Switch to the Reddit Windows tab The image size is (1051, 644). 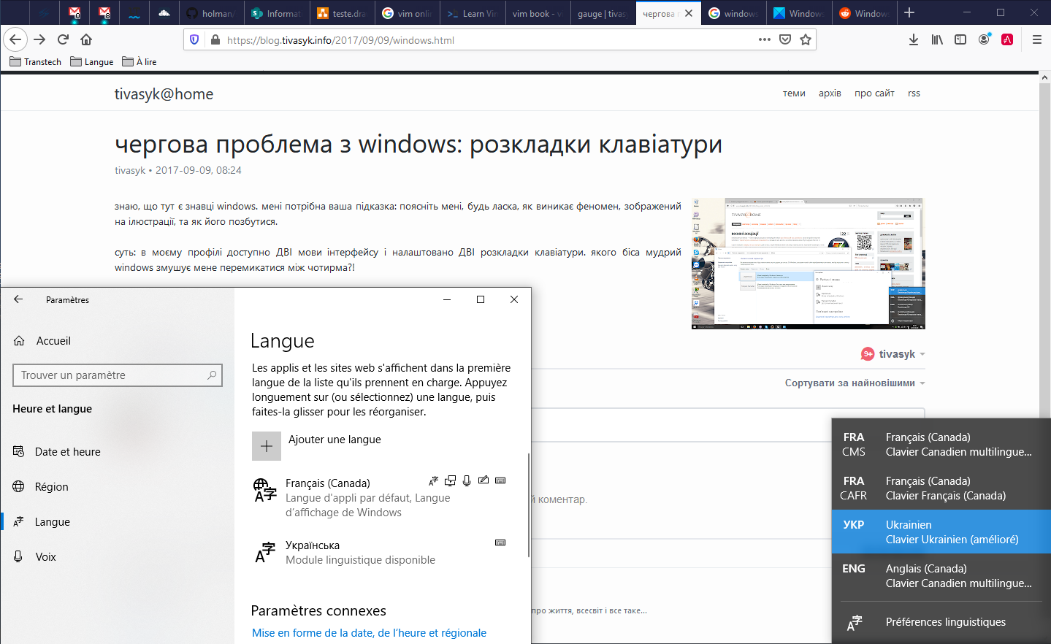pyautogui.click(x=864, y=13)
